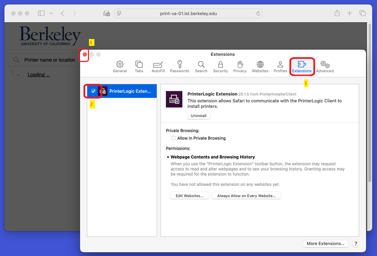Enable Allow in Private Browsing

coord(173,138)
